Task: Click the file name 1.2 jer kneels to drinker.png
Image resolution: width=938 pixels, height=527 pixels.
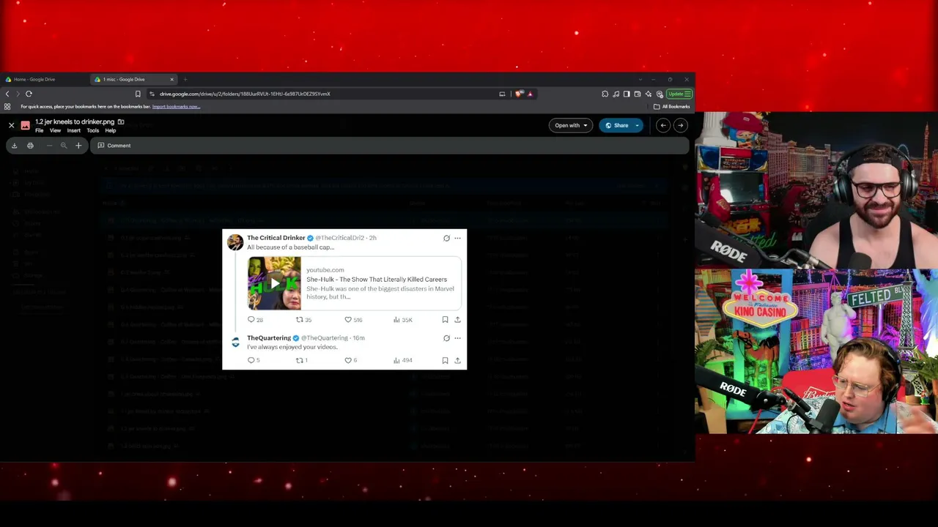Action: pos(75,122)
